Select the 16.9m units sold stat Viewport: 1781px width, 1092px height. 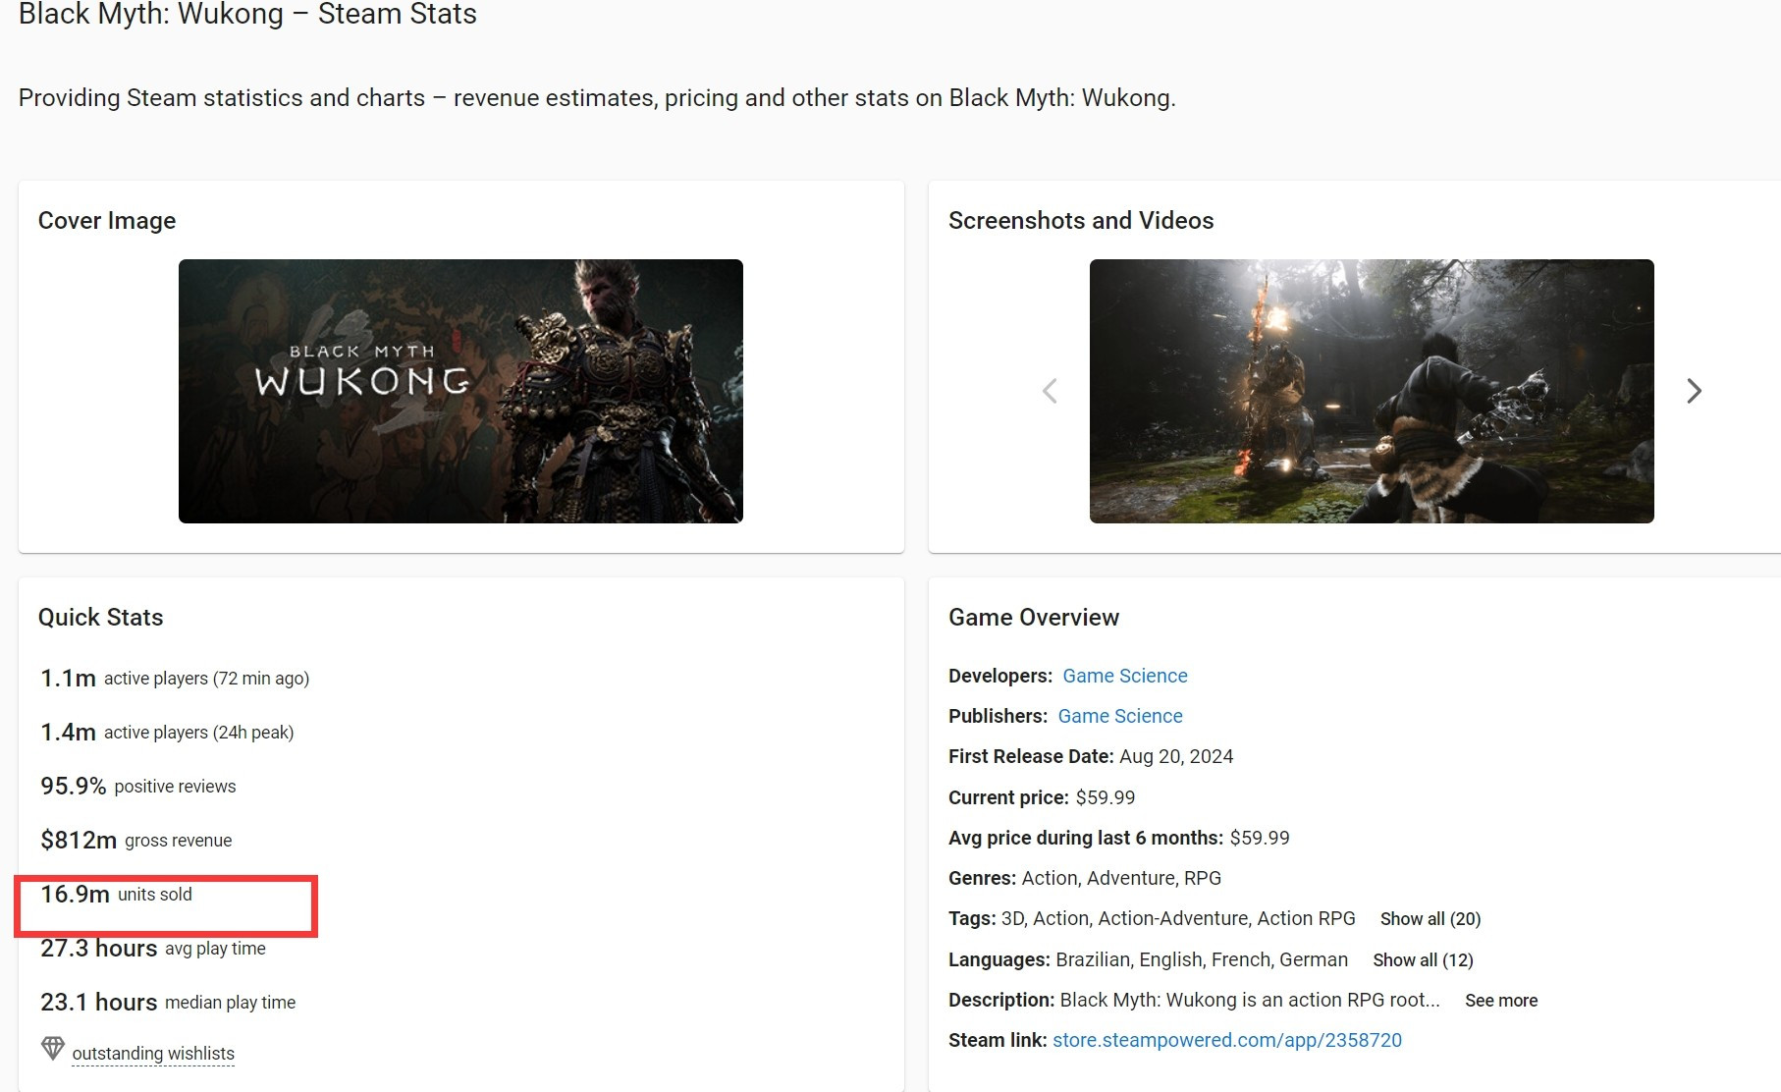(117, 895)
